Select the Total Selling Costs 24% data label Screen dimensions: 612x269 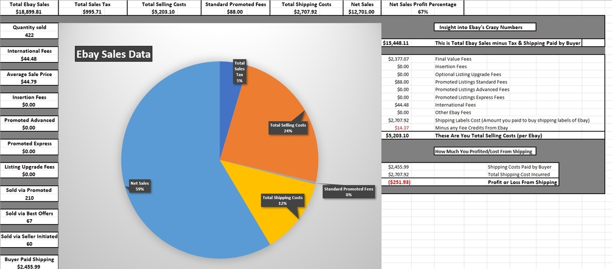[x=288, y=128]
